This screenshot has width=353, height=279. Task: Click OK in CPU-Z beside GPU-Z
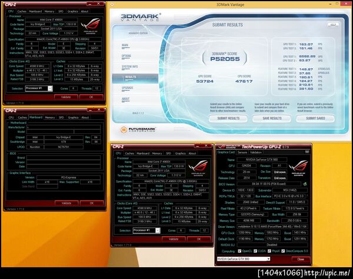pyautogui.click(x=199, y=239)
